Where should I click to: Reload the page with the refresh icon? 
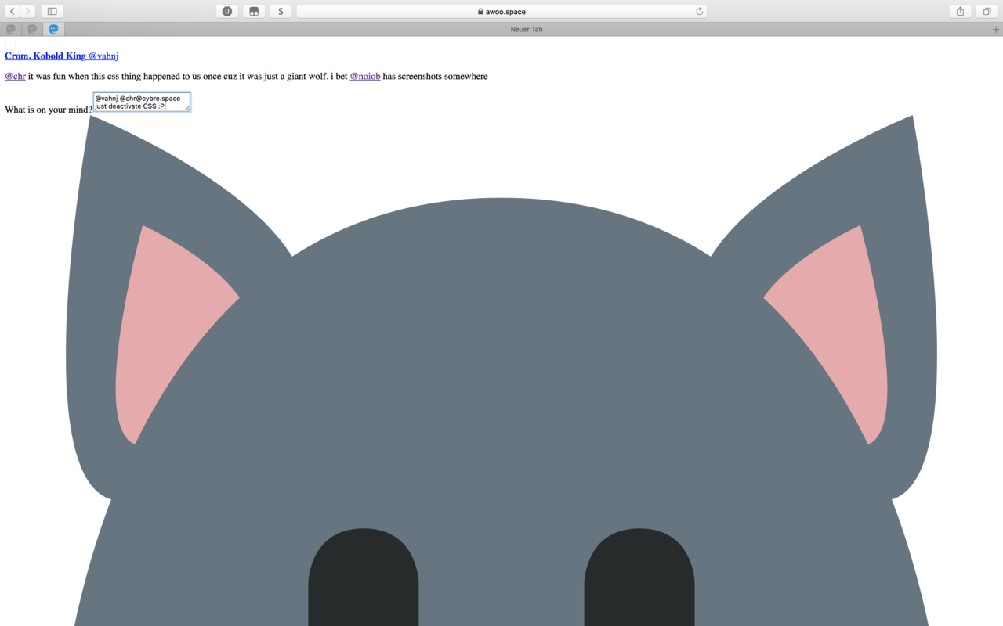pos(699,11)
